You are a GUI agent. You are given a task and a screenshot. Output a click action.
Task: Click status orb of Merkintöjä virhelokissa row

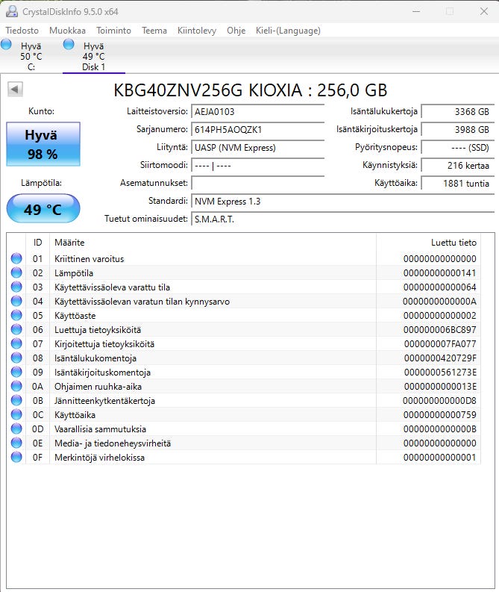(16, 457)
